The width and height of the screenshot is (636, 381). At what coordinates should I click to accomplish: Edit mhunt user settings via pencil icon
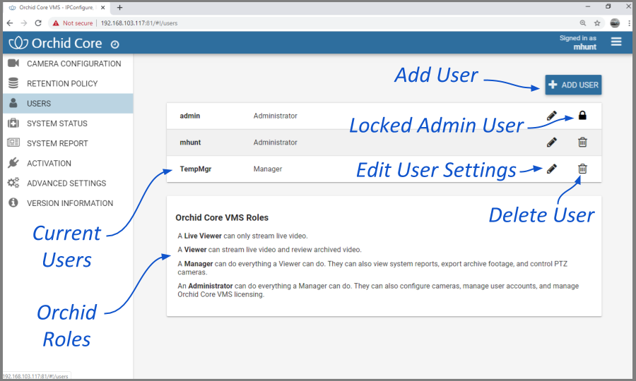(x=552, y=142)
